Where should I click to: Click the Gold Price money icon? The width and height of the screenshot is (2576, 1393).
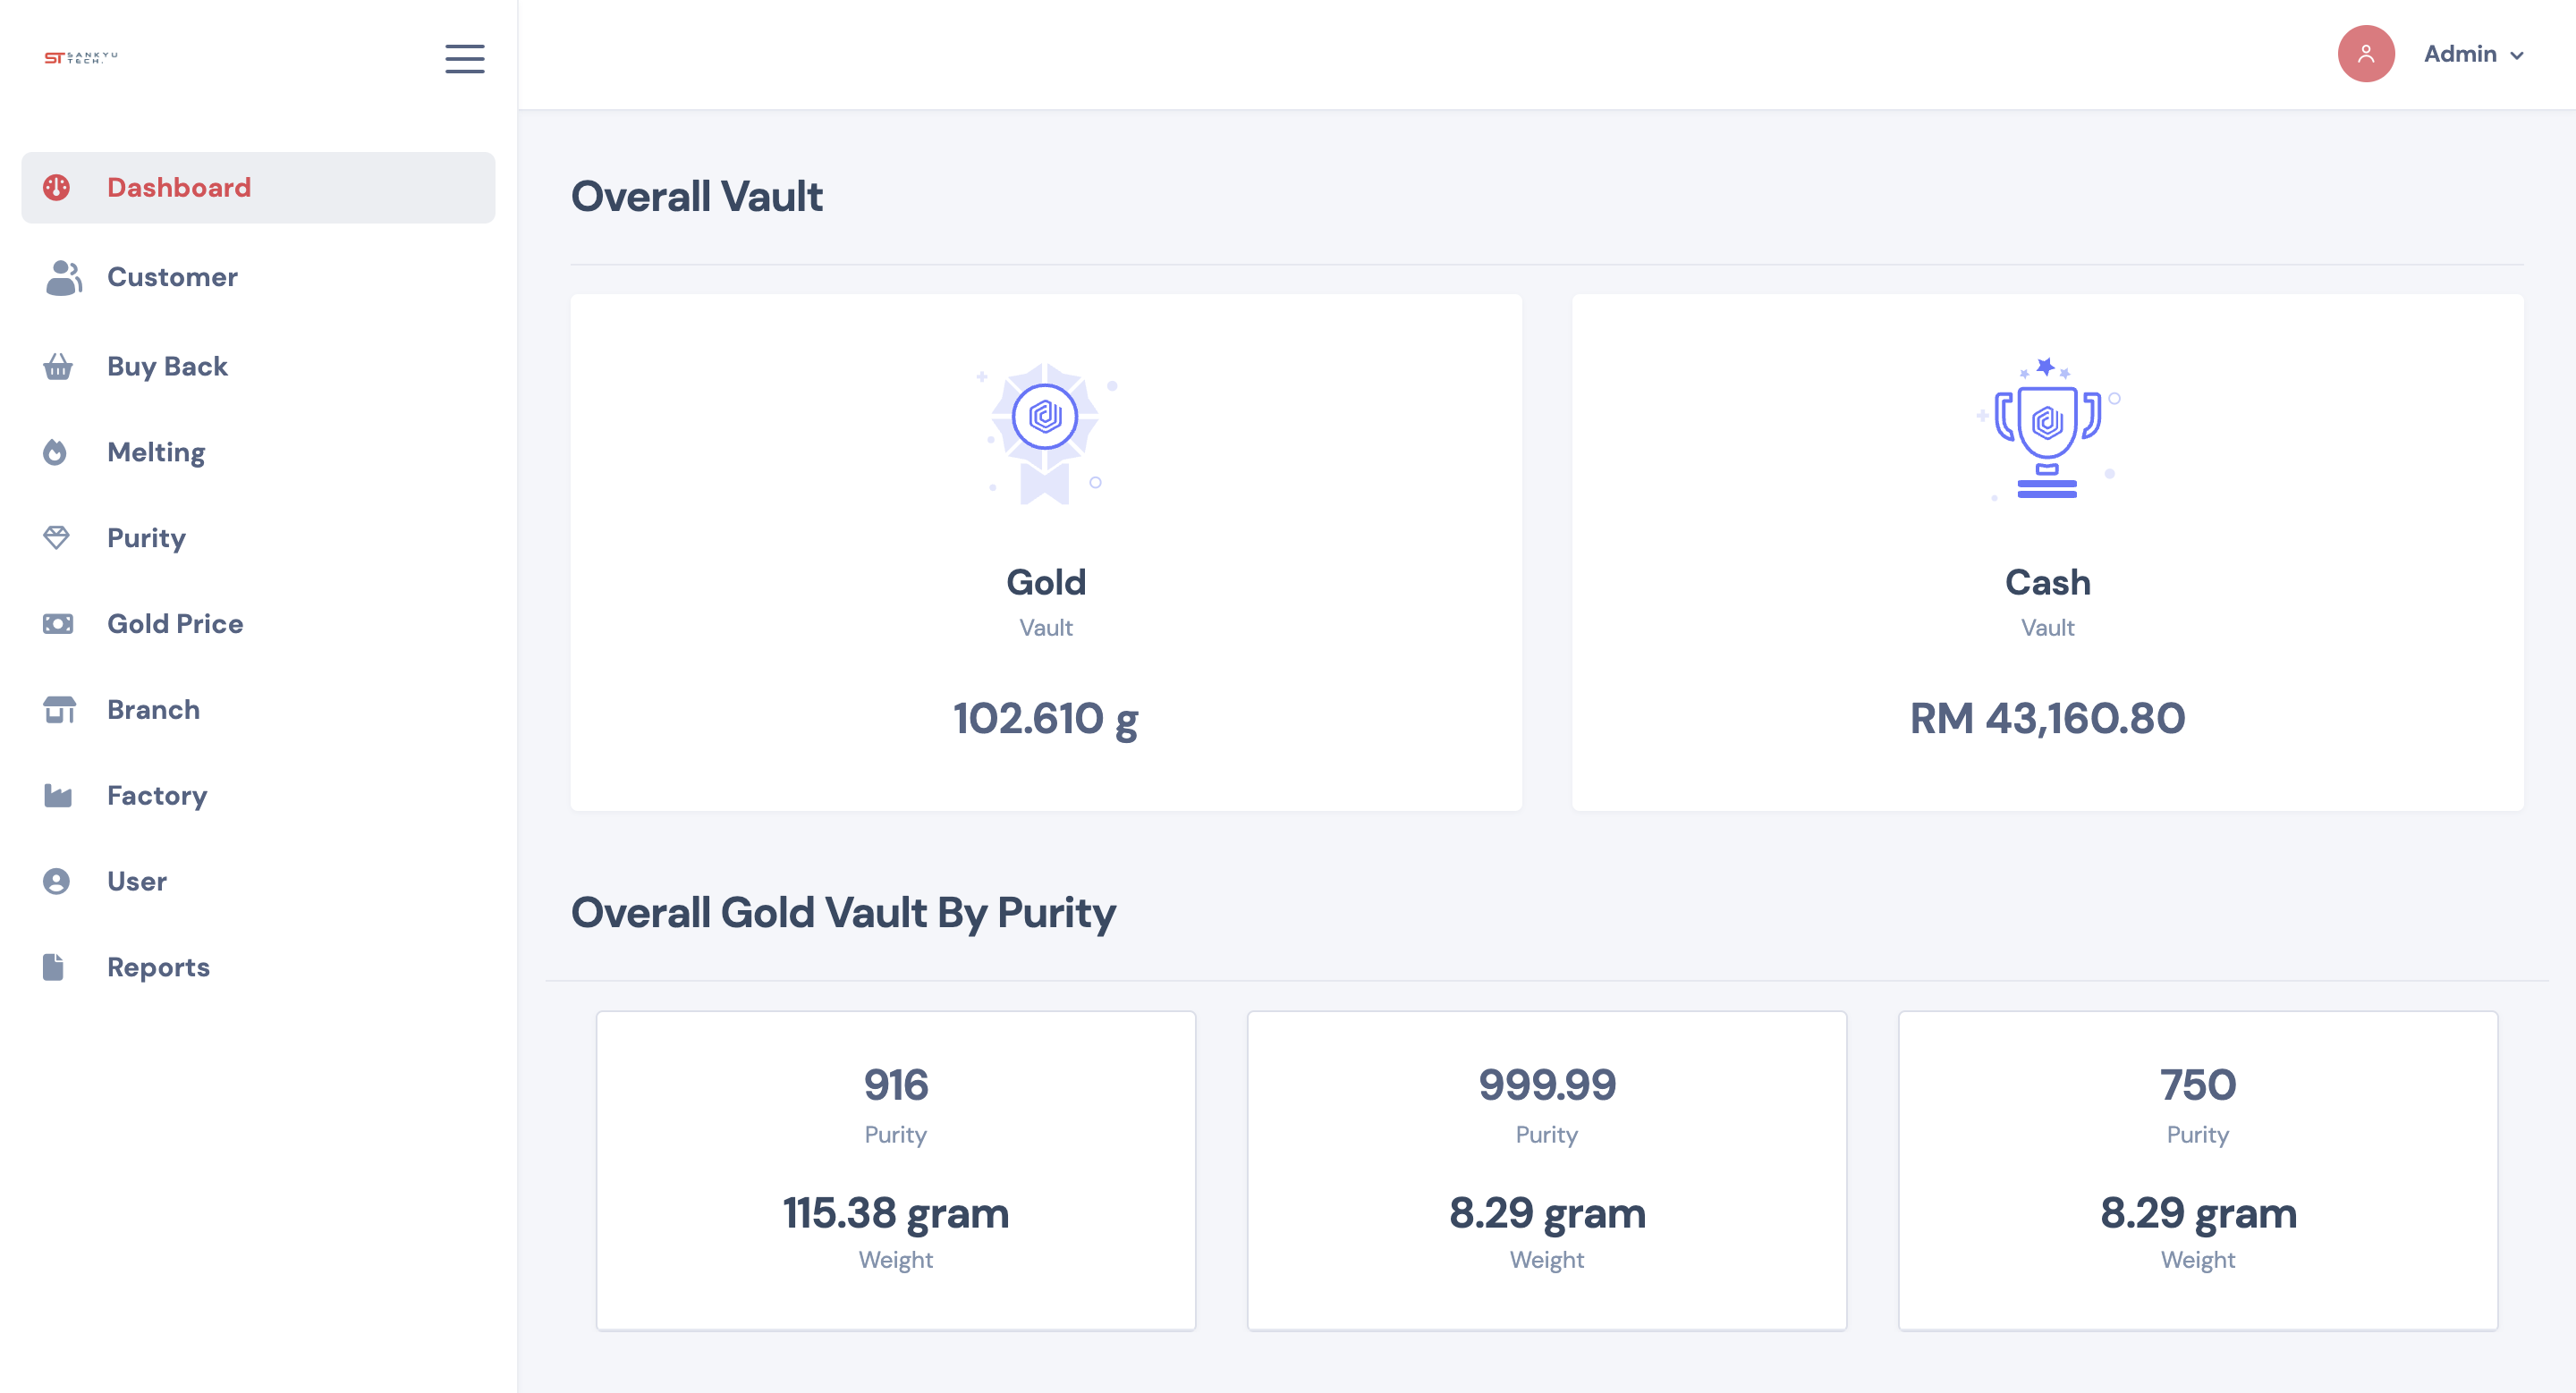(x=58, y=622)
